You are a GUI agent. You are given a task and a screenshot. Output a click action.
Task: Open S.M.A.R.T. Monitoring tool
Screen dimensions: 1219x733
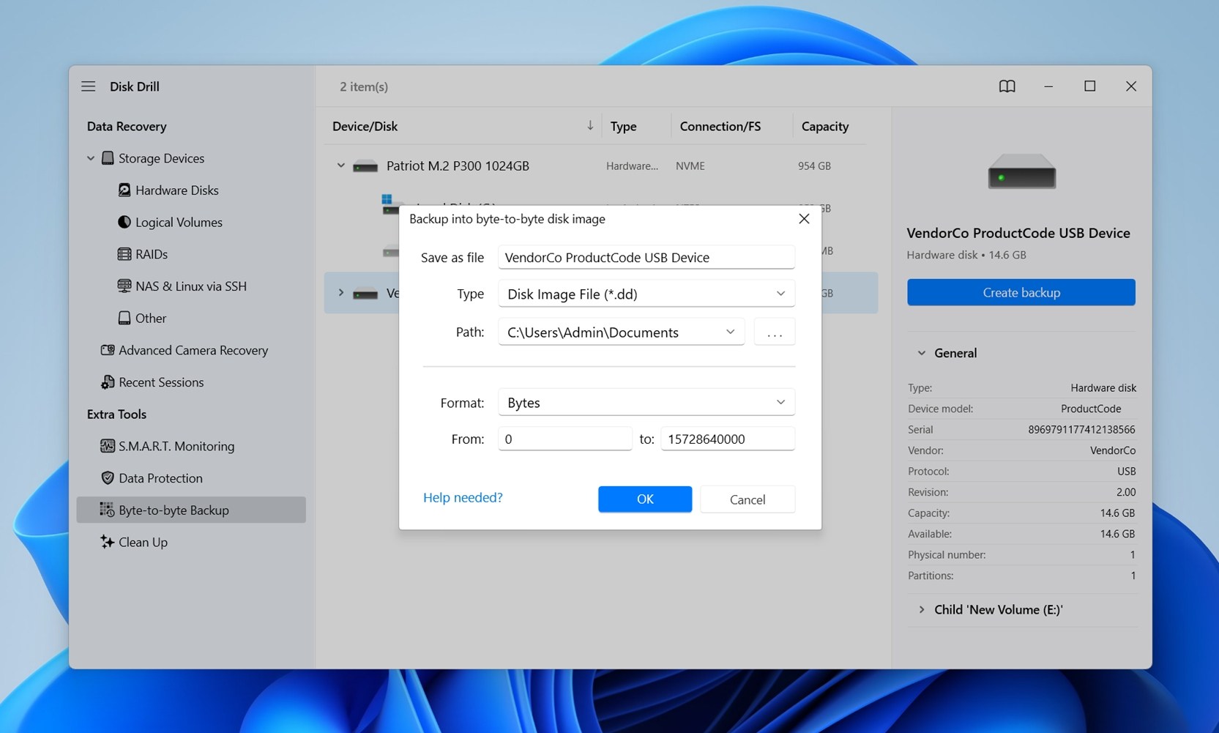click(176, 446)
